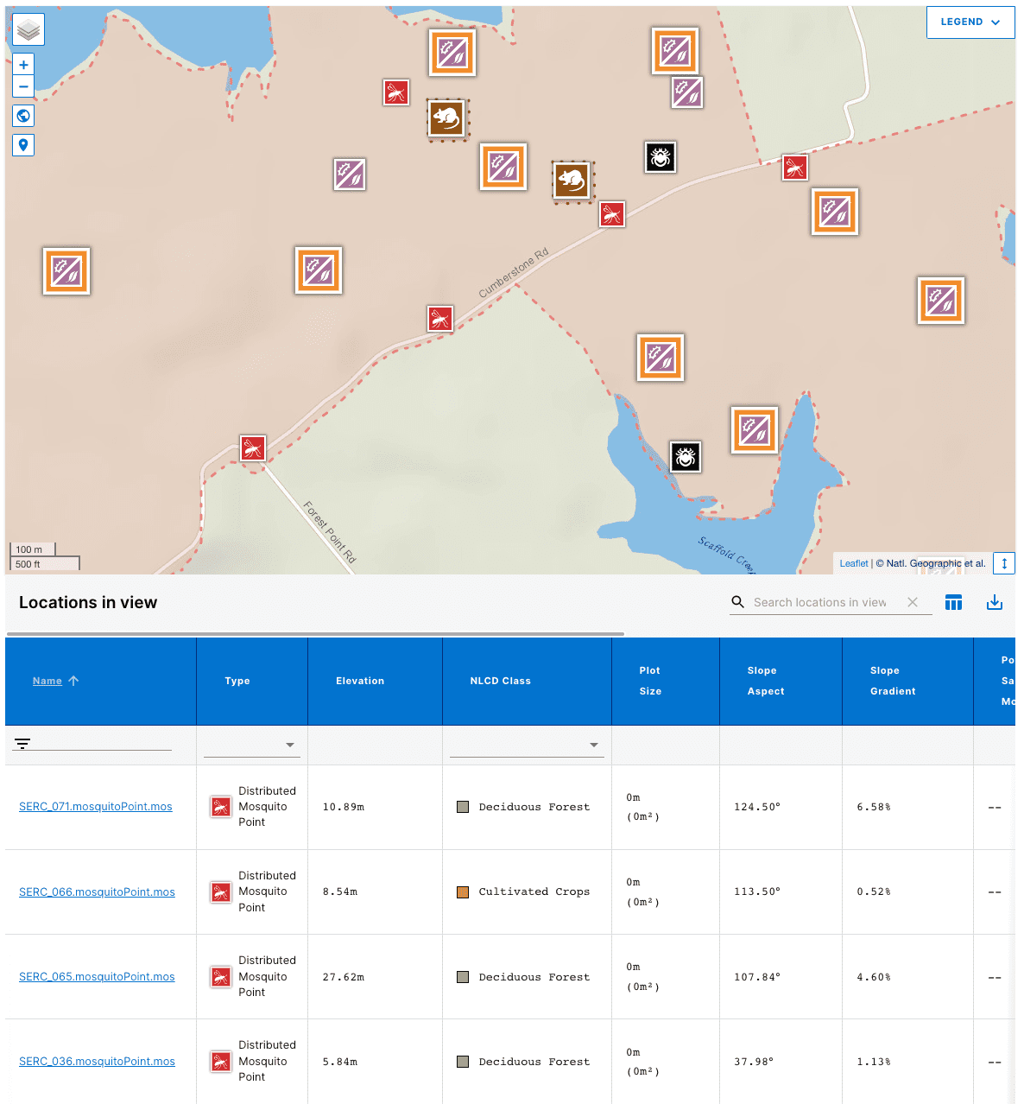
Task: Open the map layers selector
Action: 28,29
